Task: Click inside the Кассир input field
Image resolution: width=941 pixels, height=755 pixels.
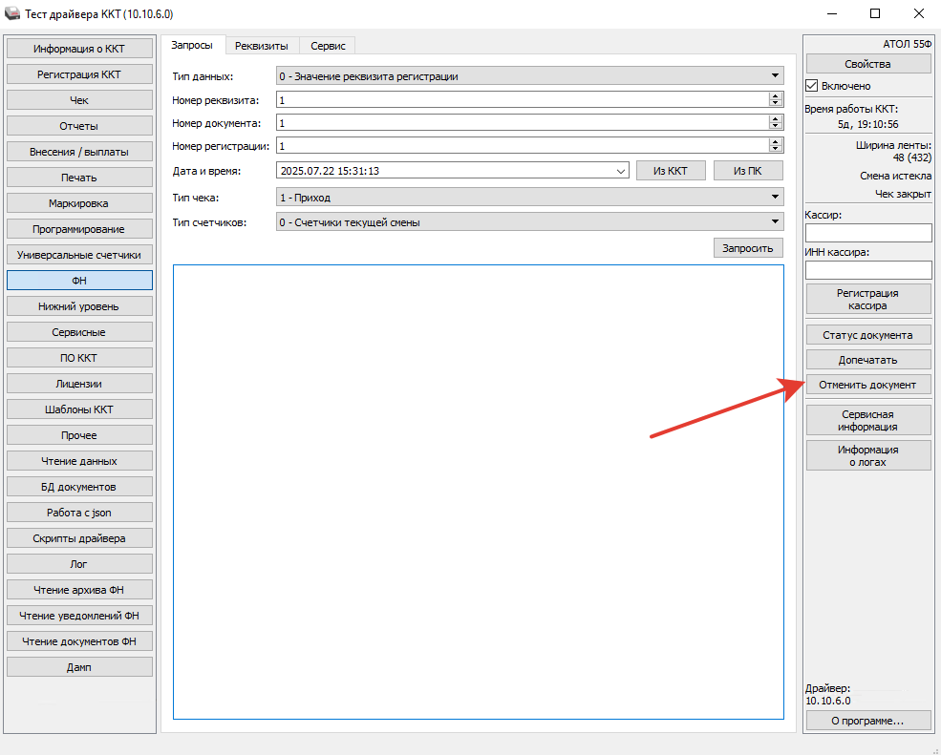Action: [867, 233]
